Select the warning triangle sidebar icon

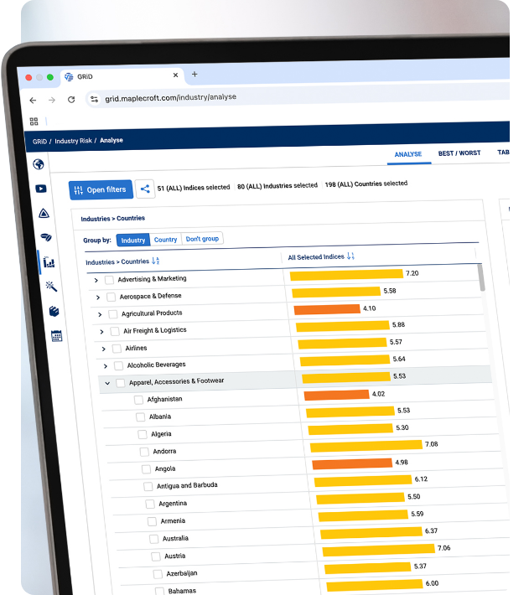[44, 213]
